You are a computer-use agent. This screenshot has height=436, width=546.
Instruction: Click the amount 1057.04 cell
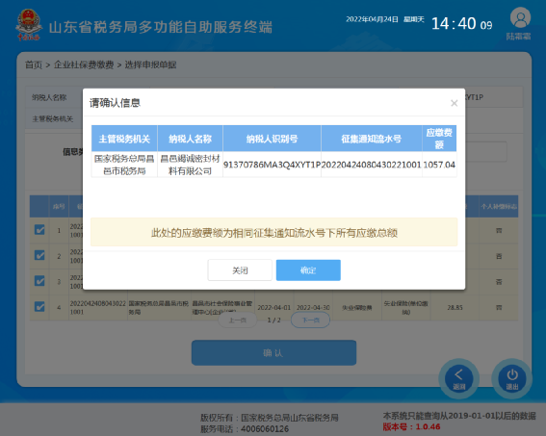(x=439, y=165)
